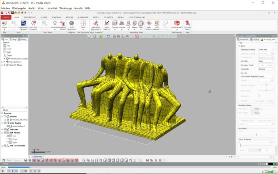Open the VLC Medien menu
Screen dimensions: 278x174
point(5,8)
